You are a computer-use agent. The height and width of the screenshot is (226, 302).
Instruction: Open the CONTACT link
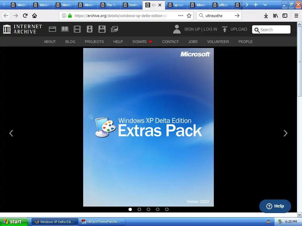point(170,42)
